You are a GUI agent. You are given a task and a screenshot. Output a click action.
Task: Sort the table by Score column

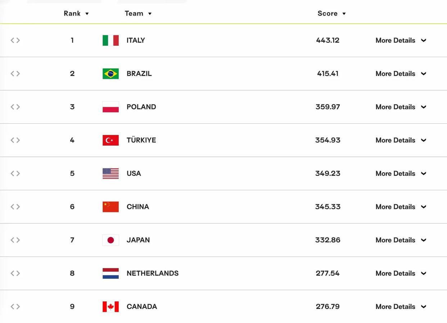[x=331, y=13]
